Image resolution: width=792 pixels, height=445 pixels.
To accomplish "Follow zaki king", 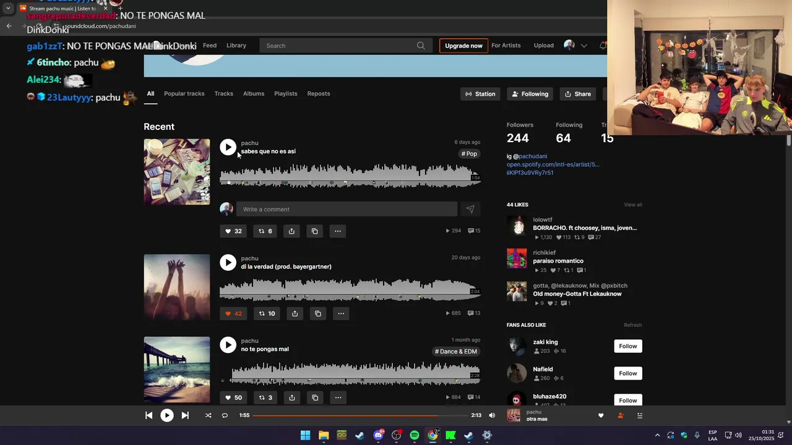I will tap(628, 346).
